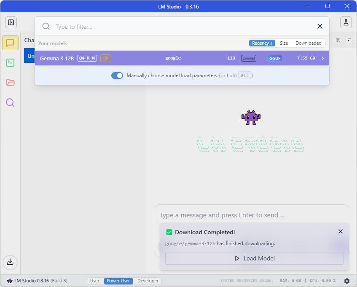Click the vision eye badge on Gemma
Viewport: 357px width, 287px height.
[x=106, y=58]
